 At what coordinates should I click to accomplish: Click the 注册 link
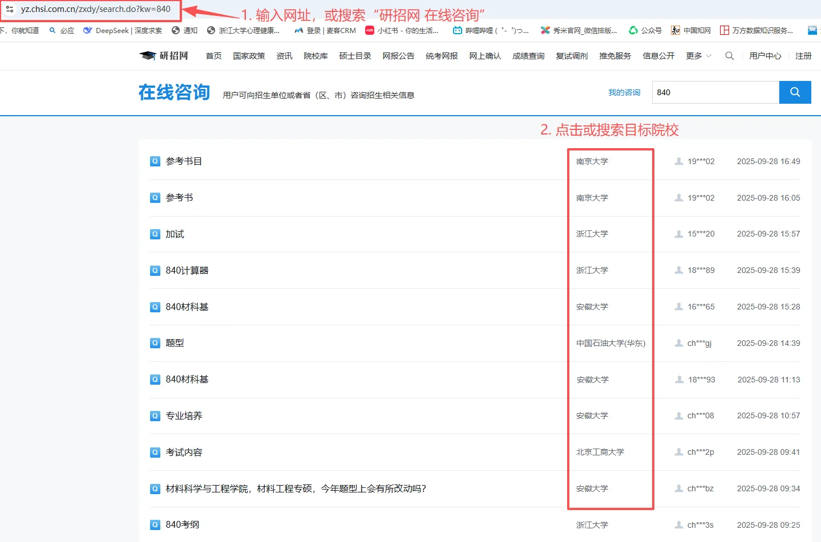click(x=803, y=55)
